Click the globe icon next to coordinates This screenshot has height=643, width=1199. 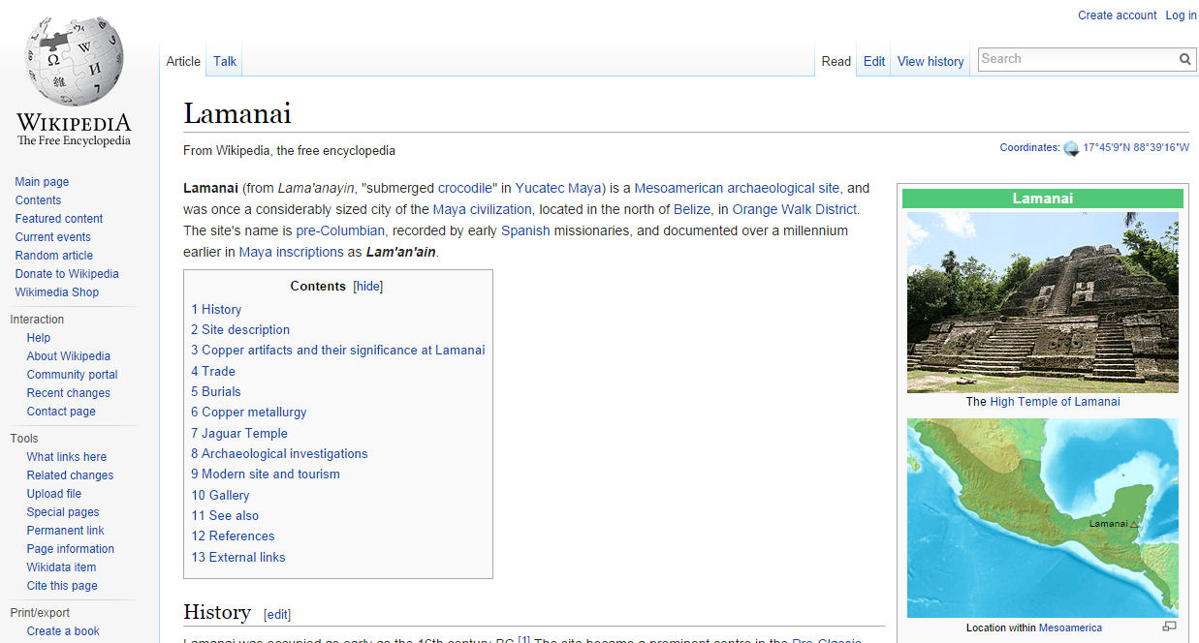coord(1072,148)
